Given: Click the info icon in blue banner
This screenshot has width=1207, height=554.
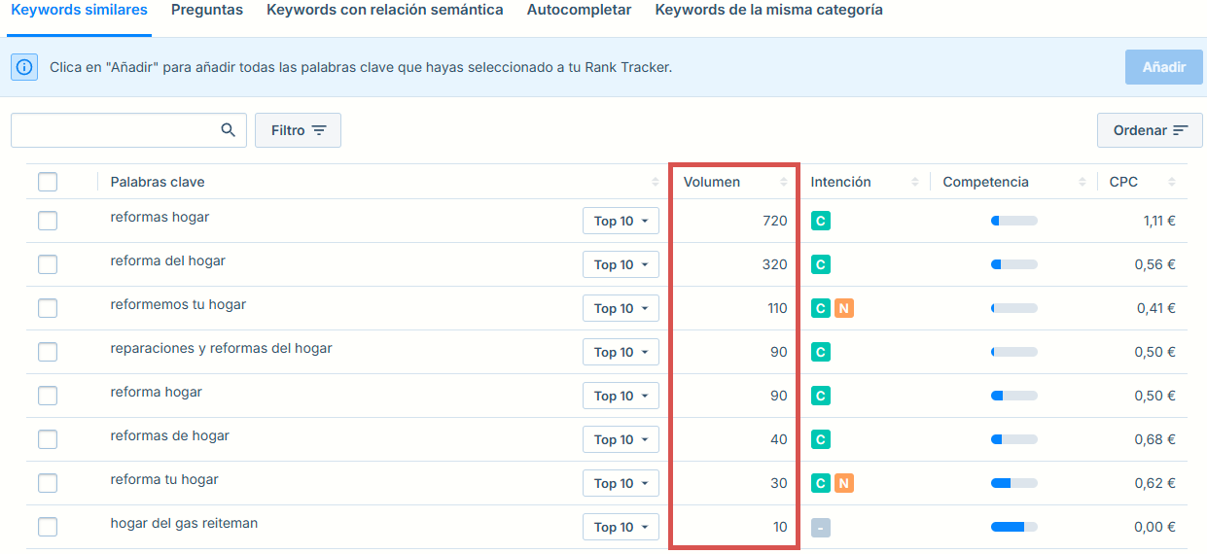Looking at the screenshot, I should 24,67.
